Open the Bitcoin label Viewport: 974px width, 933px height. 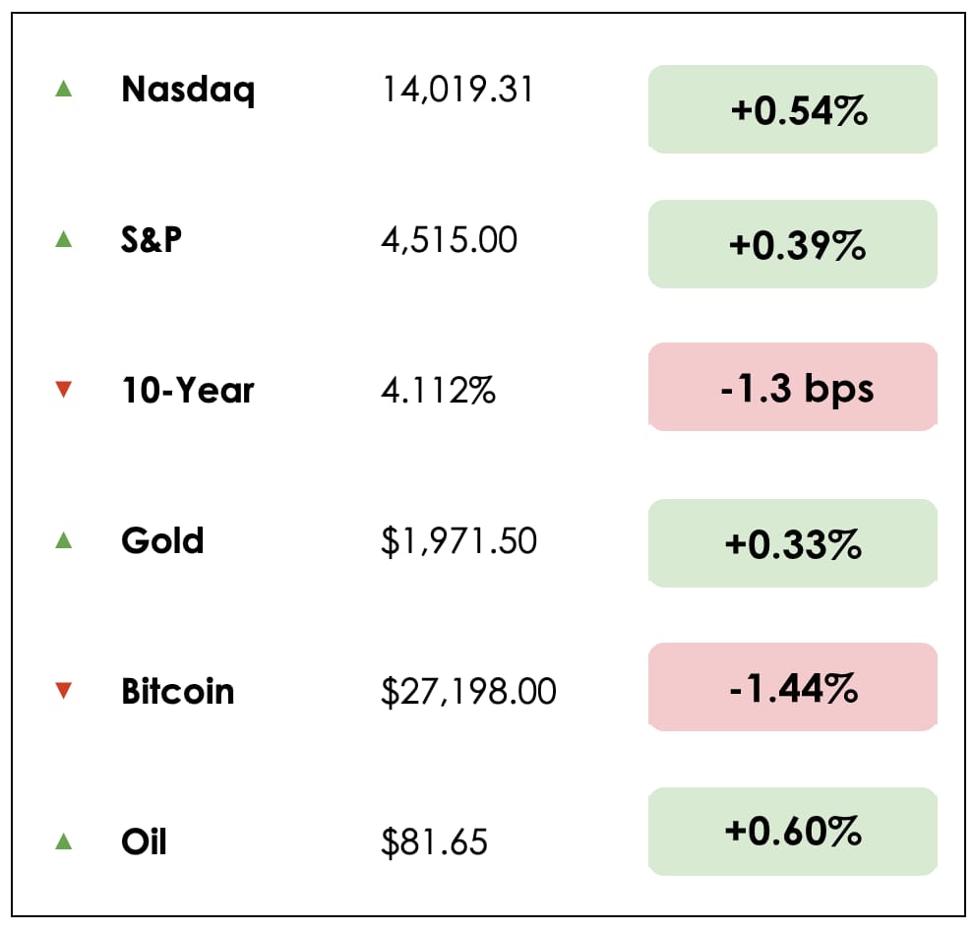pos(178,691)
